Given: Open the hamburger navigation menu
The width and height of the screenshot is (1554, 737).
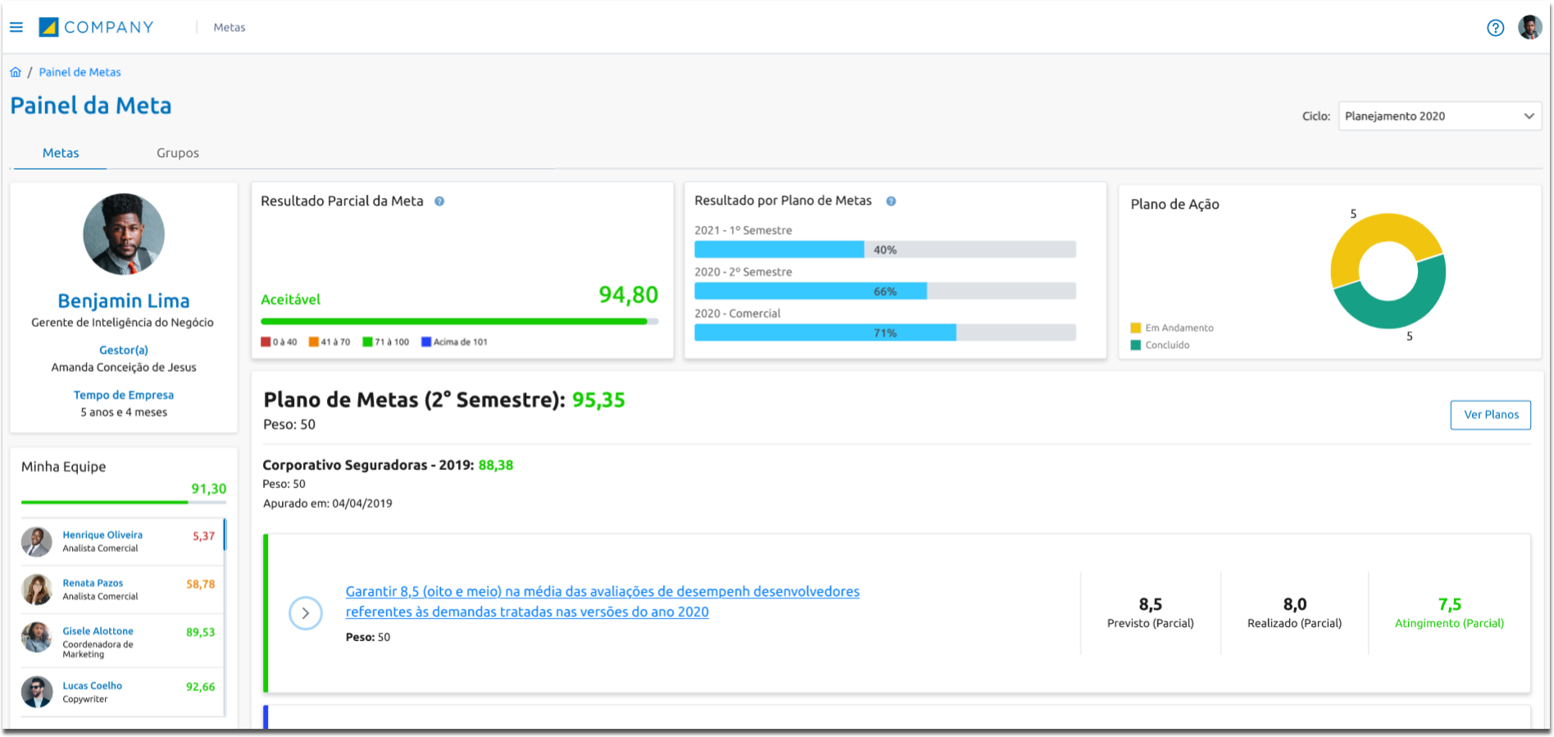Looking at the screenshot, I should pyautogui.click(x=16, y=27).
